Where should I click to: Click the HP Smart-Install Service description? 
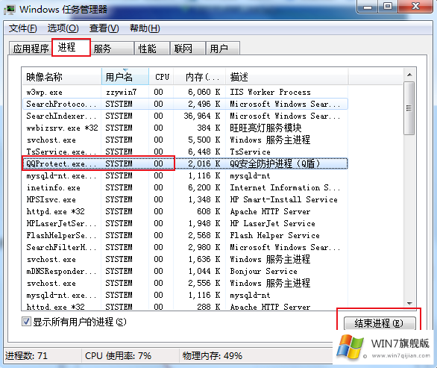click(283, 199)
